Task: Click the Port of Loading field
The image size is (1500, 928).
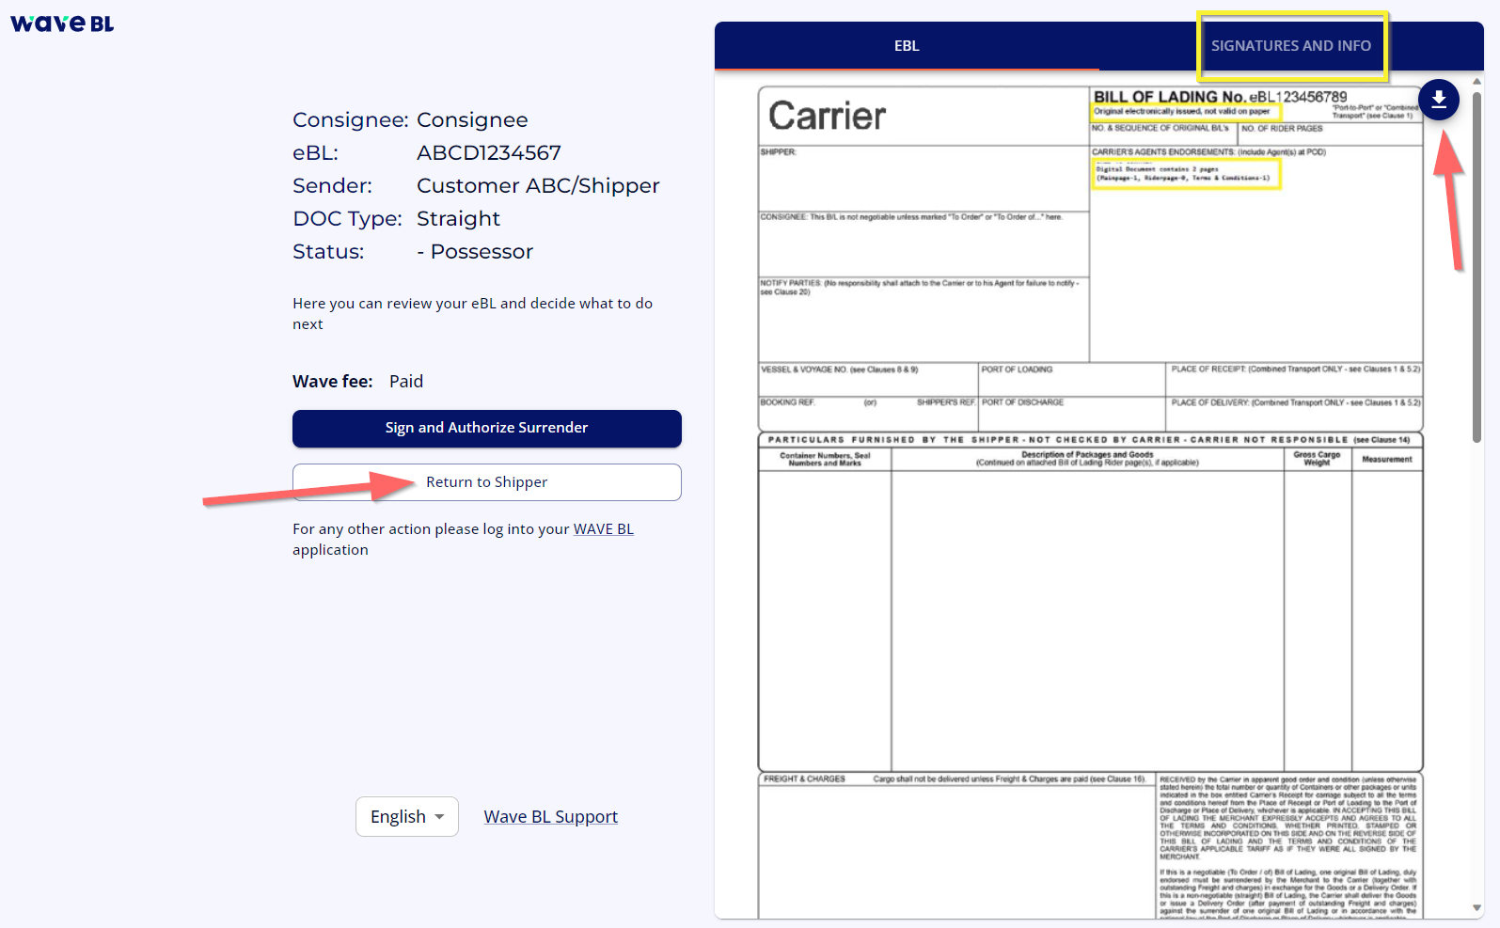Action: pos(1071,379)
